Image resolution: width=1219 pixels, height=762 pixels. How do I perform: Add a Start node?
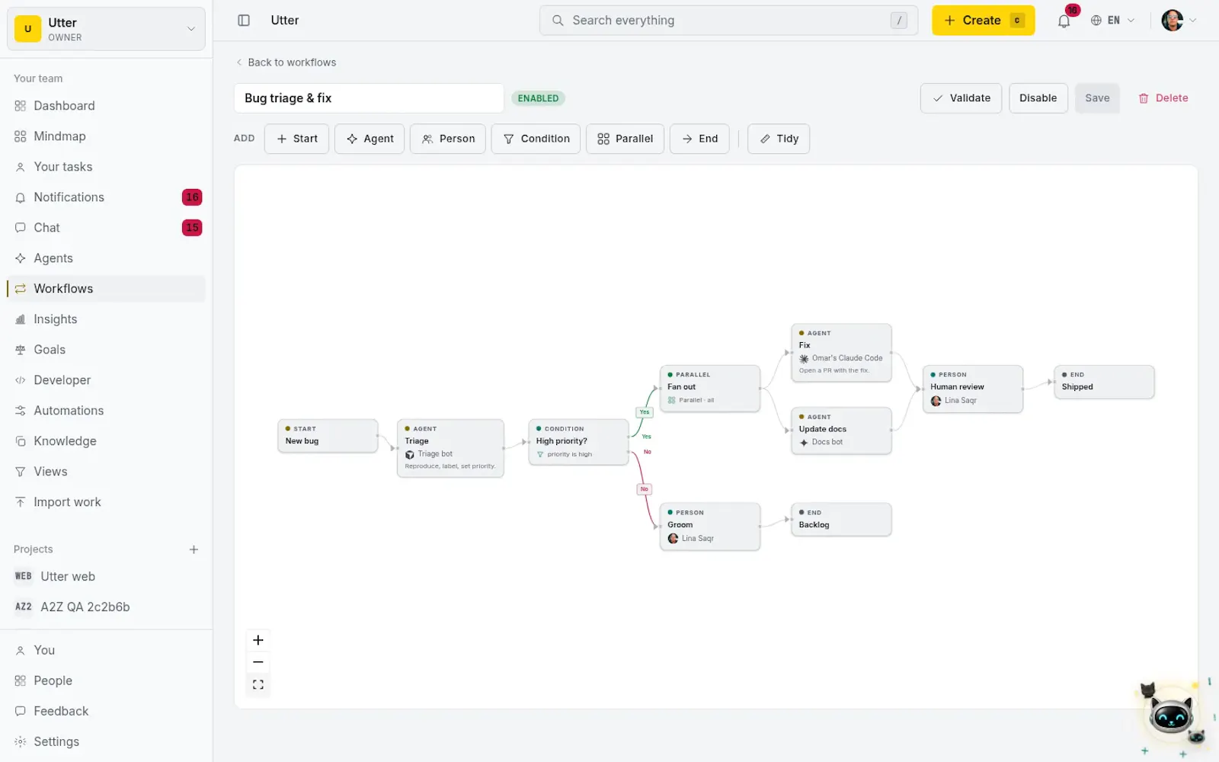click(x=296, y=139)
